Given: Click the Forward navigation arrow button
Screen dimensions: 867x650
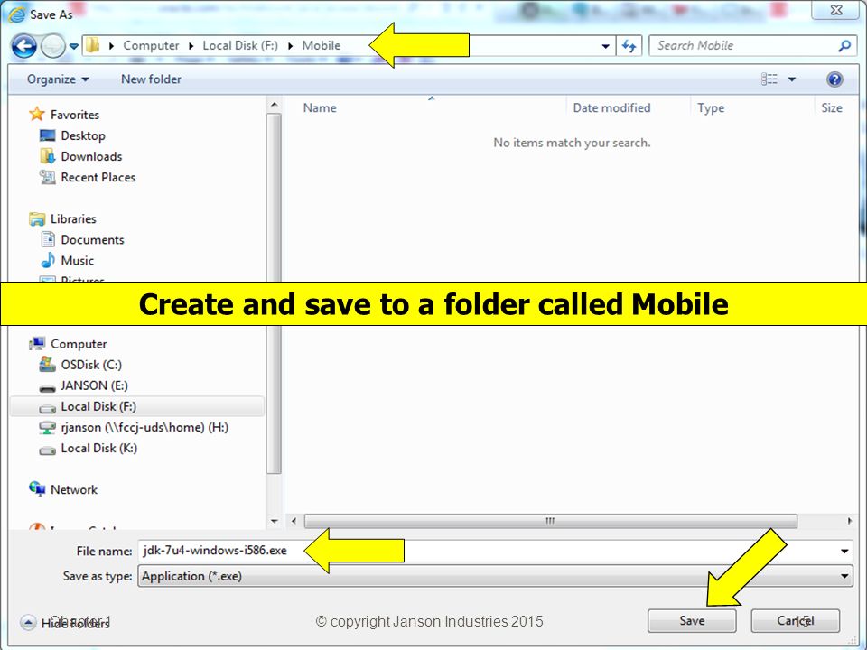Looking at the screenshot, I should 53,46.
